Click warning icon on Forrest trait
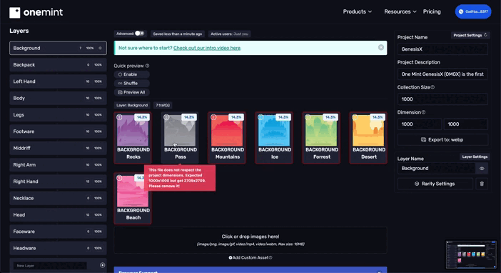 [308, 117]
